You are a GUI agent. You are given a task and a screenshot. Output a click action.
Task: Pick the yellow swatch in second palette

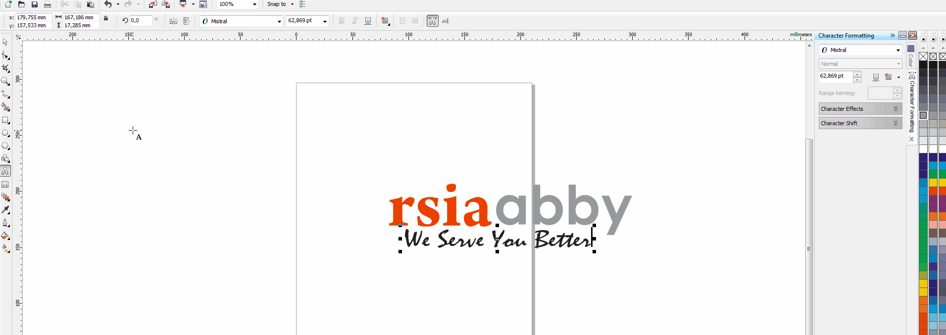933,183
